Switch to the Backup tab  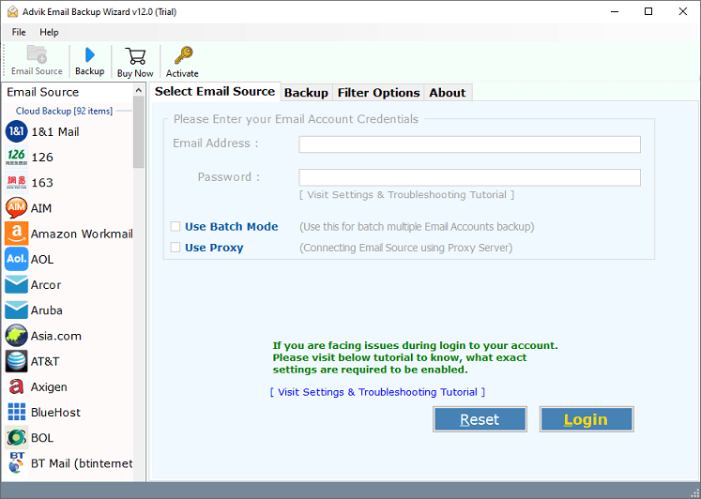pyautogui.click(x=306, y=93)
